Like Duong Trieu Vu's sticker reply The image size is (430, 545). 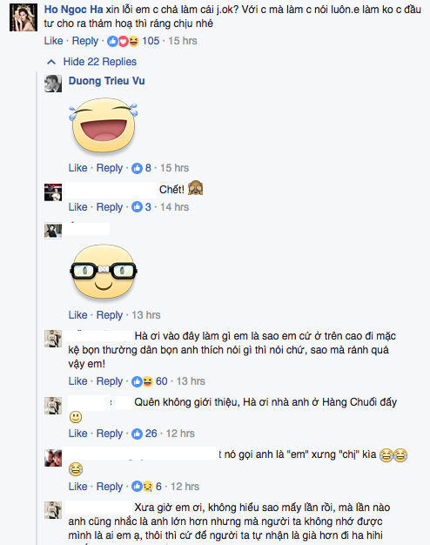pyautogui.click(x=77, y=168)
